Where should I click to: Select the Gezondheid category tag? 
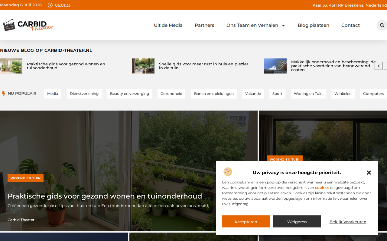click(x=171, y=94)
